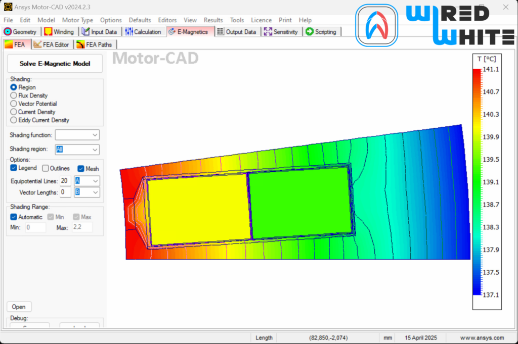The image size is (518, 344).
Task: Open the Shading function dropdown
Action: 77,135
